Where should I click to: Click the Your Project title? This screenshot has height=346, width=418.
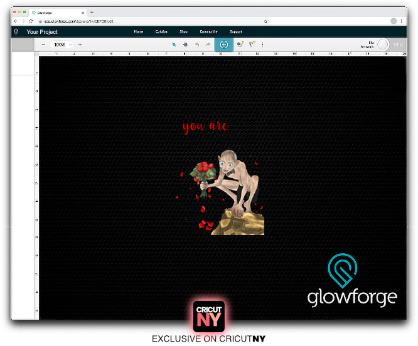42,32
